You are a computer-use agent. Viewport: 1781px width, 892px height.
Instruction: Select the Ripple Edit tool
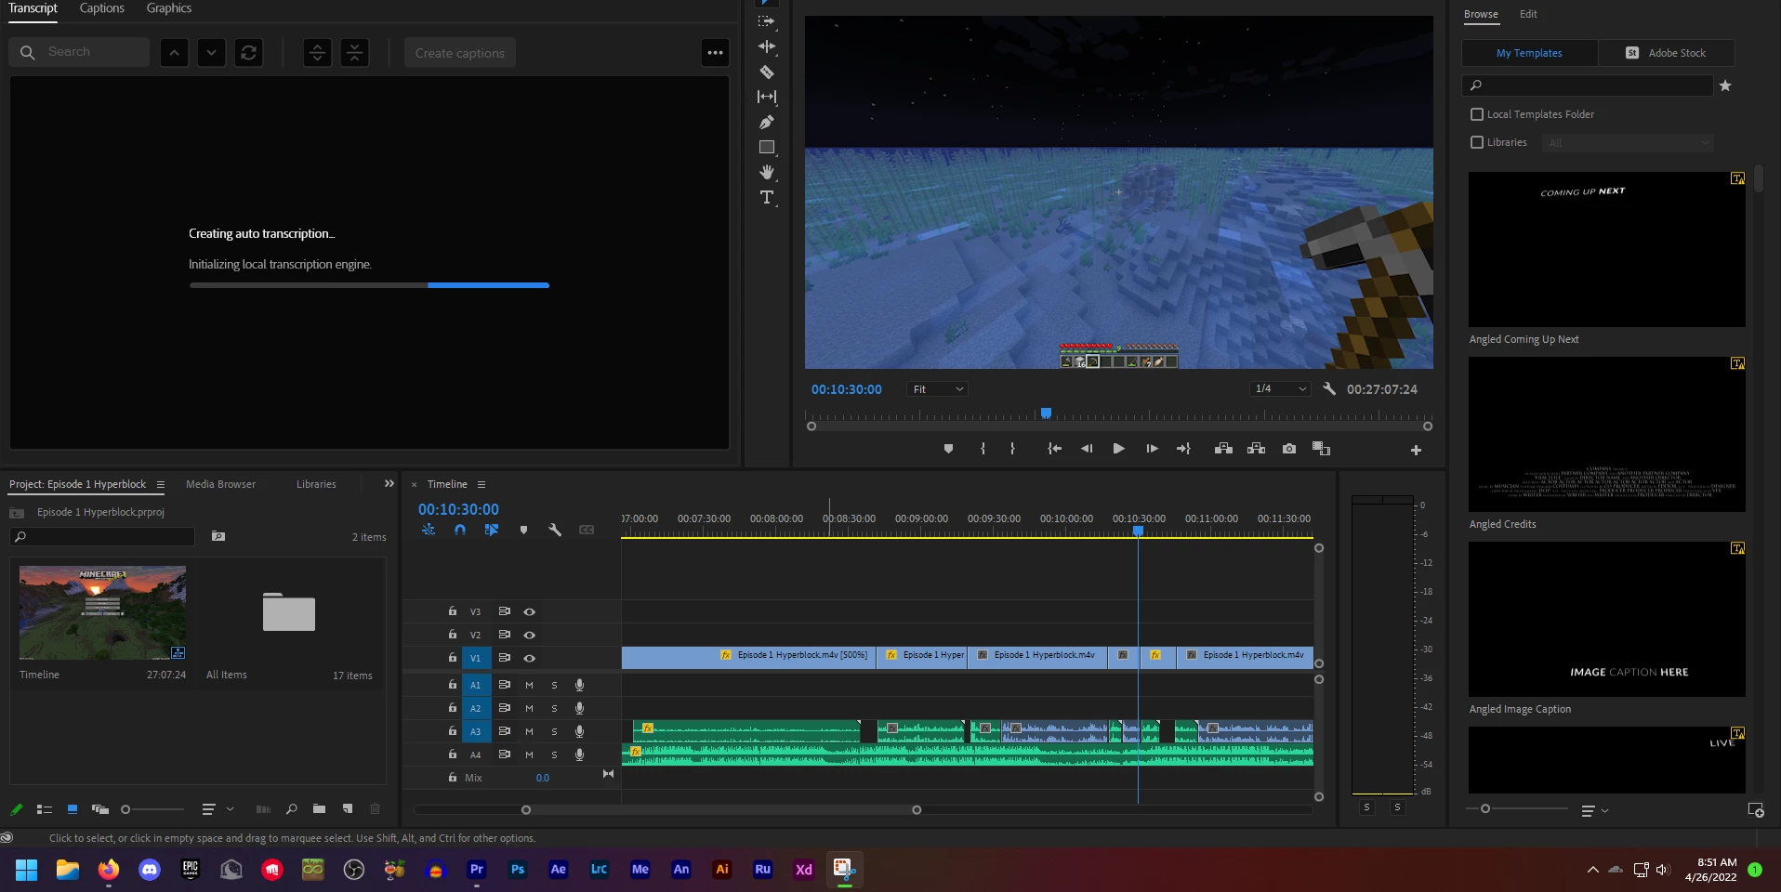(x=767, y=46)
